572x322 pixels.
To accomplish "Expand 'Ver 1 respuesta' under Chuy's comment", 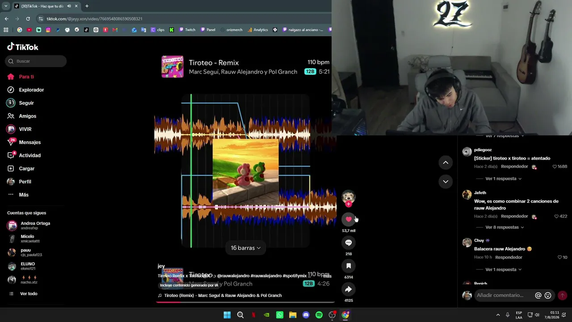I will click(x=503, y=270).
